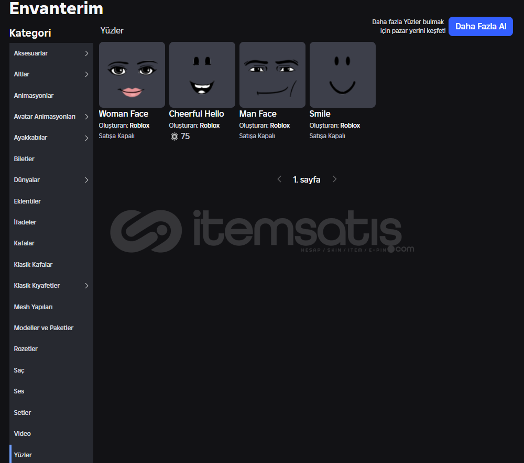Click Satışa Kapalı under Smile
This screenshot has height=463, width=524.
(x=327, y=136)
